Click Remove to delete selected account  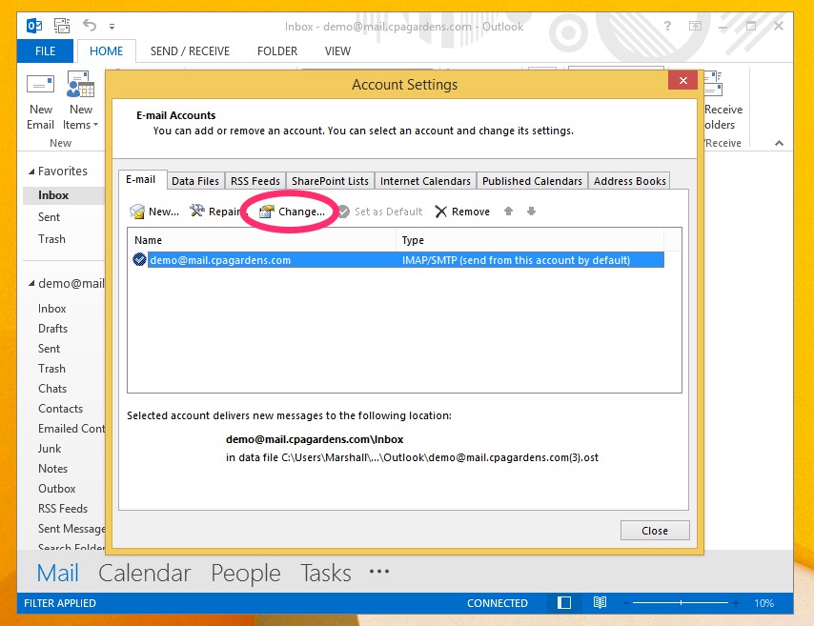[462, 212]
